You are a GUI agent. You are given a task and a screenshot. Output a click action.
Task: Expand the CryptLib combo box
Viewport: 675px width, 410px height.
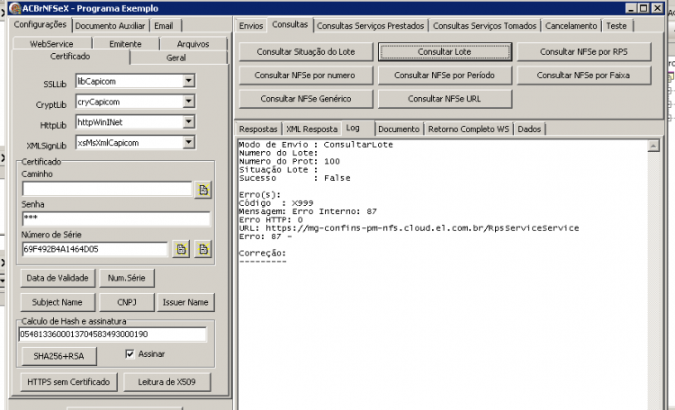[x=189, y=102]
